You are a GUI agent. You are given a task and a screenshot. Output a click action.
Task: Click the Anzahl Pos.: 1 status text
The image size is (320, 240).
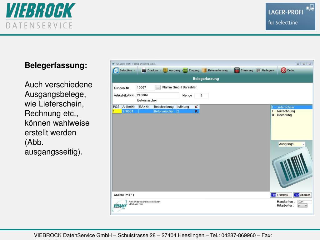(124, 195)
